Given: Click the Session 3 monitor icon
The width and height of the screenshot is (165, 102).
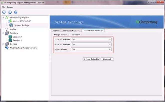Looking at the screenshot, I should click(10, 40).
